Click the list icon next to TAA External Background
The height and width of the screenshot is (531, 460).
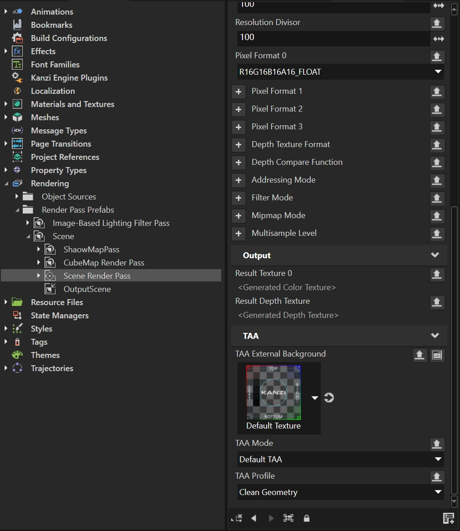pos(437,355)
